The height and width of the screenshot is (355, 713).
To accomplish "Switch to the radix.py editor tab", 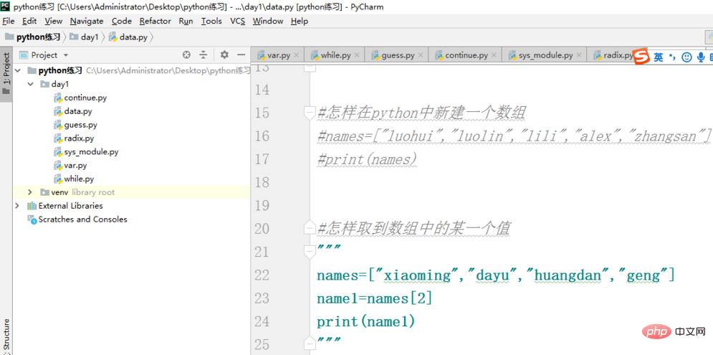I will pyautogui.click(x=613, y=55).
